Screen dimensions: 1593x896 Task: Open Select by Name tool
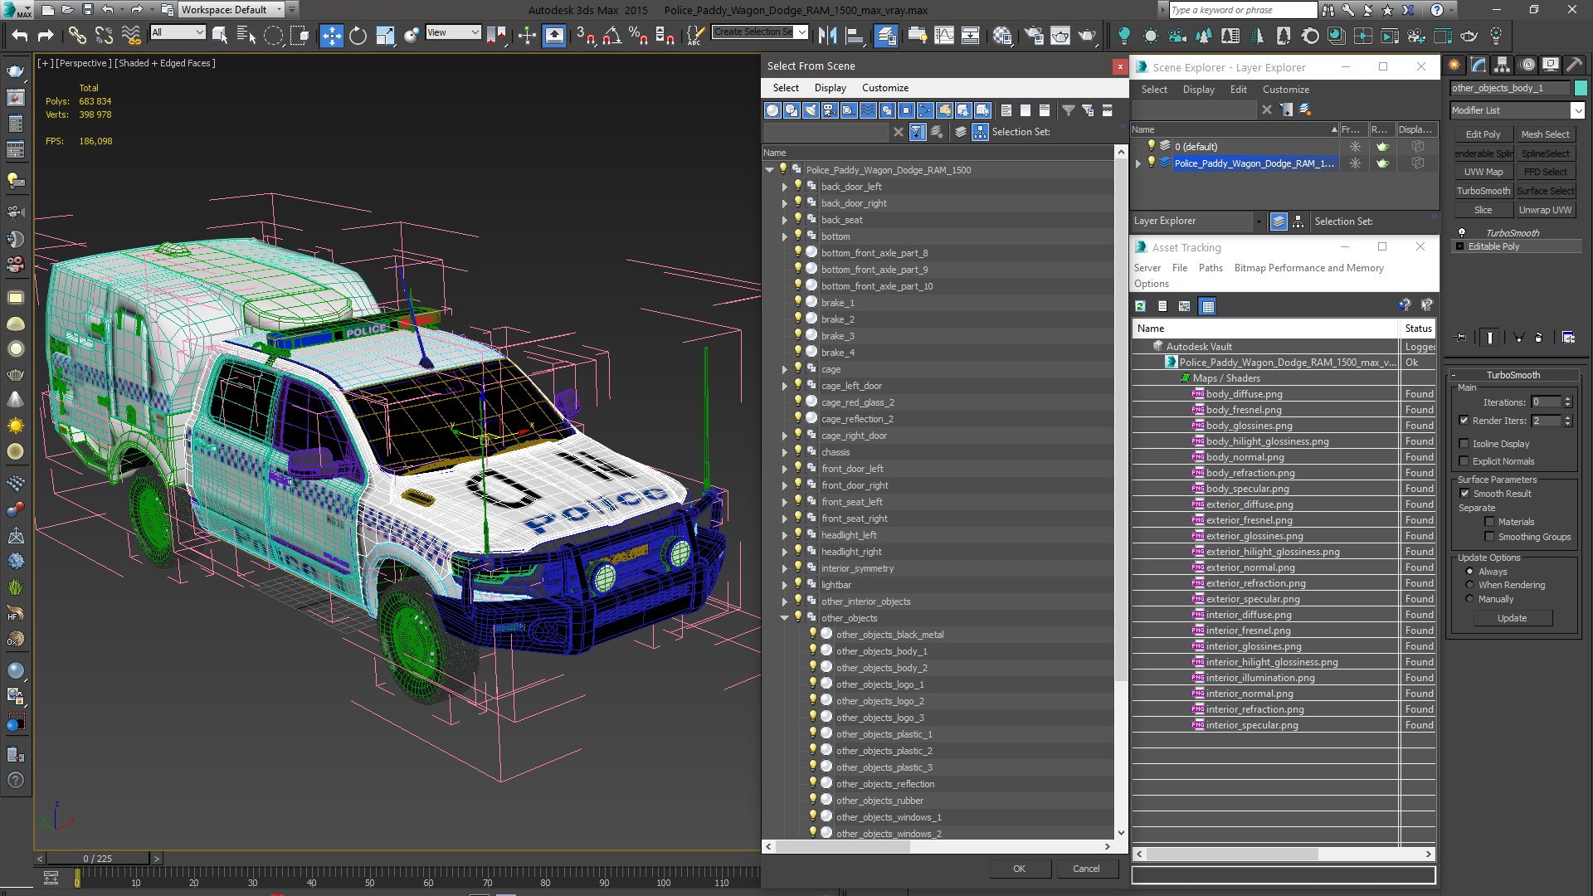[246, 35]
